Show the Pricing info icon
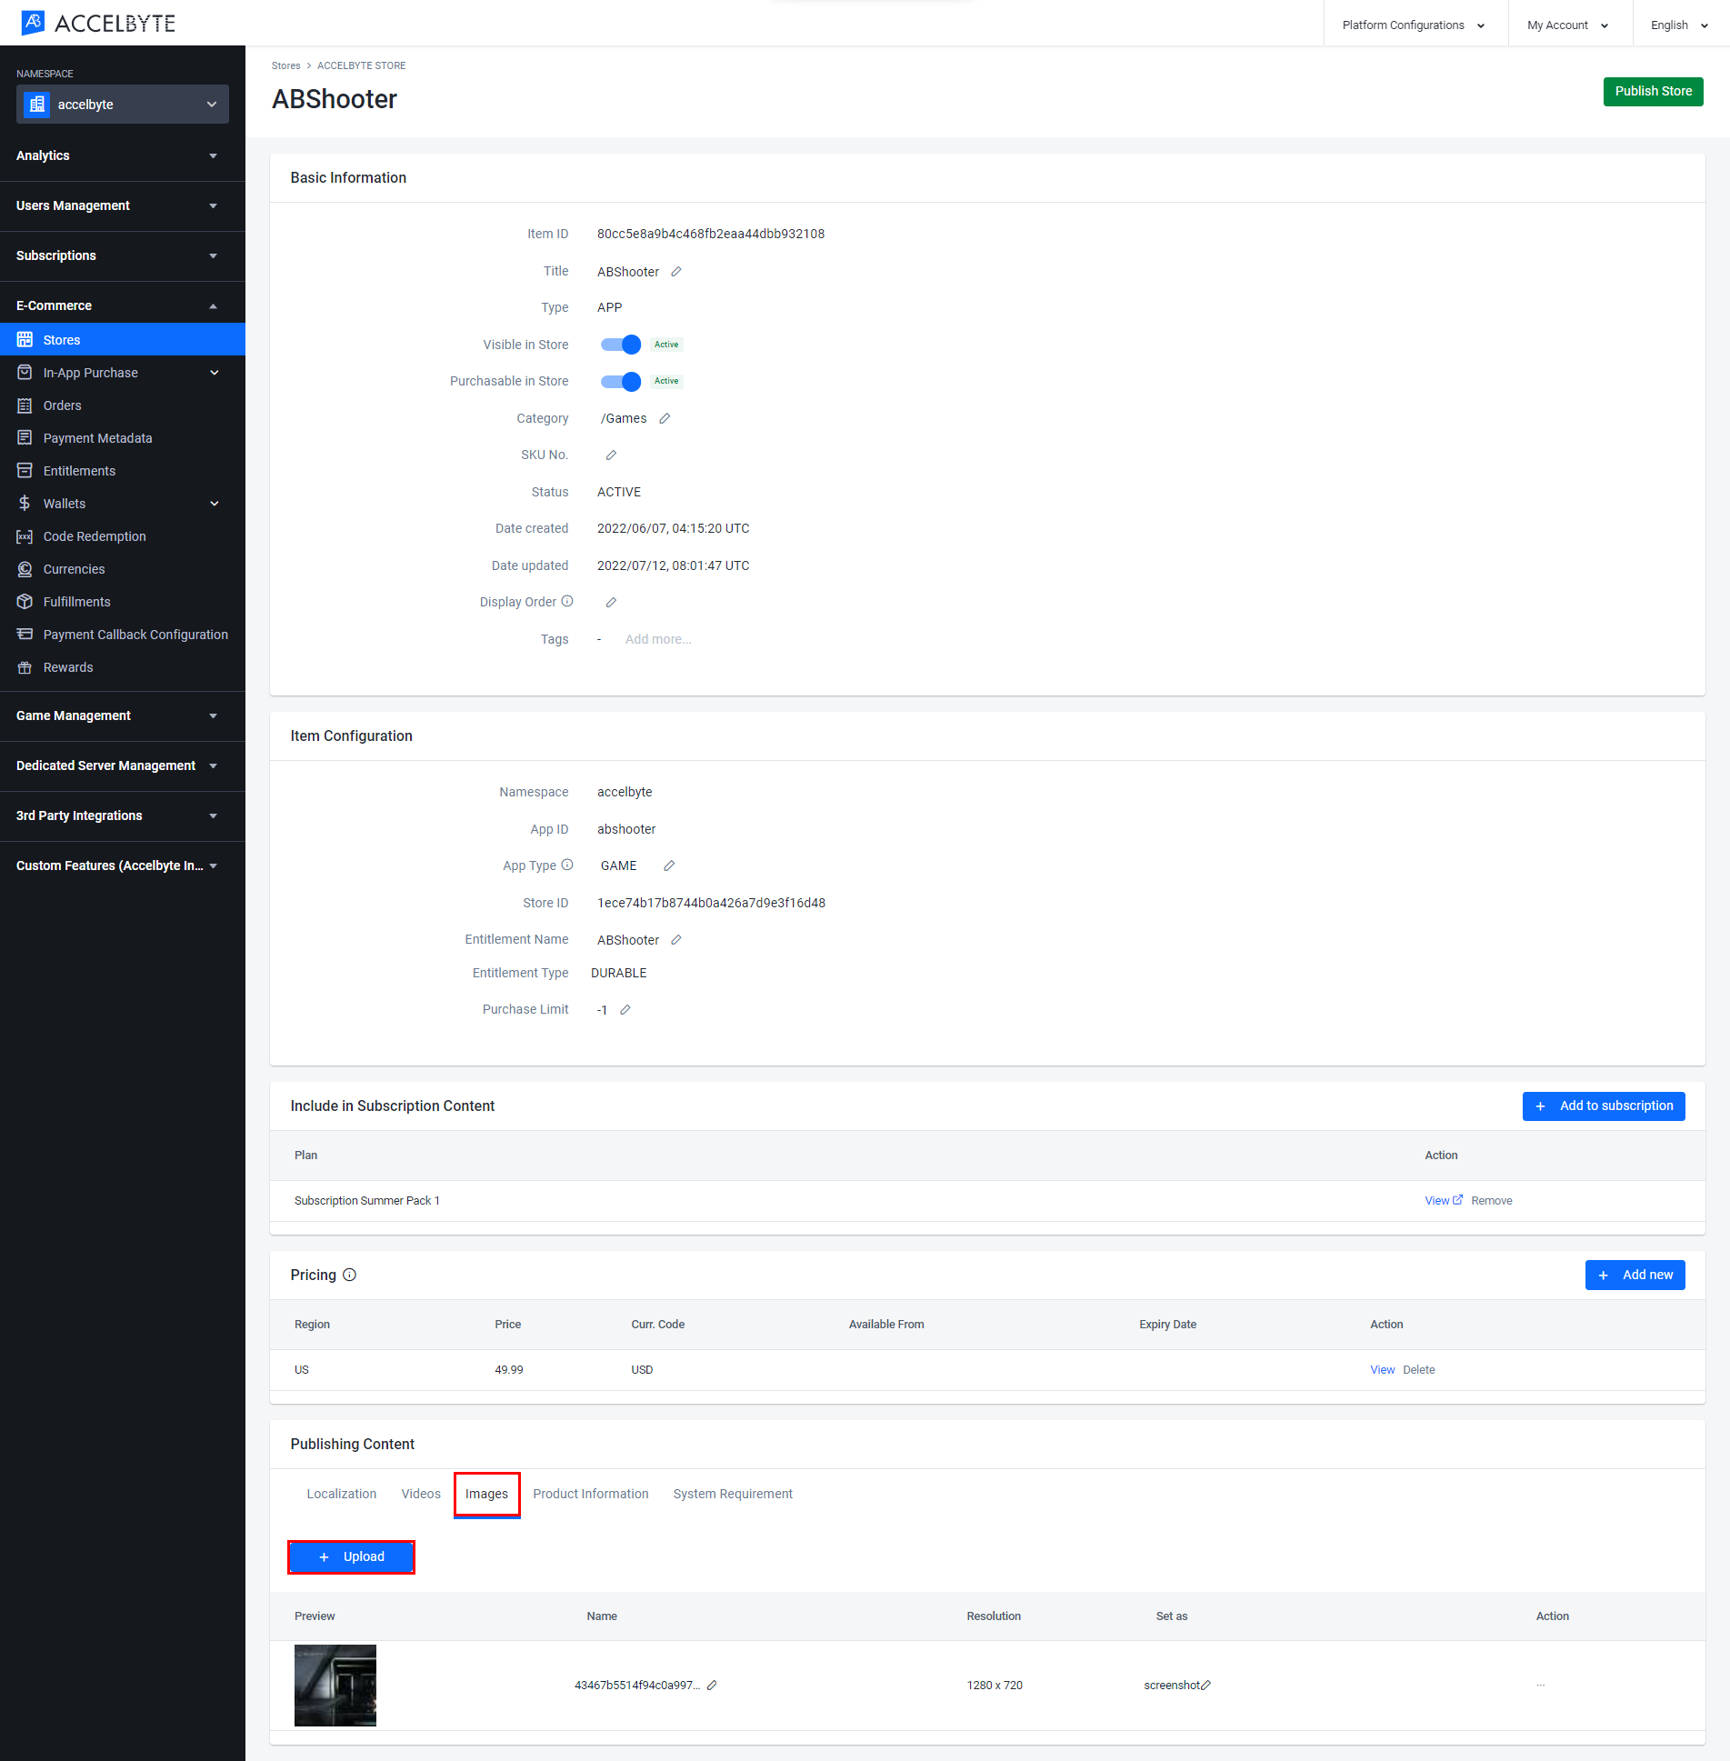This screenshot has height=1761, width=1730. tap(350, 1275)
